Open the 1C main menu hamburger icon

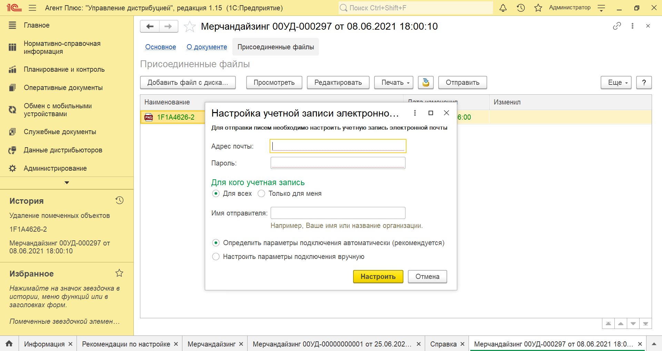32,8
